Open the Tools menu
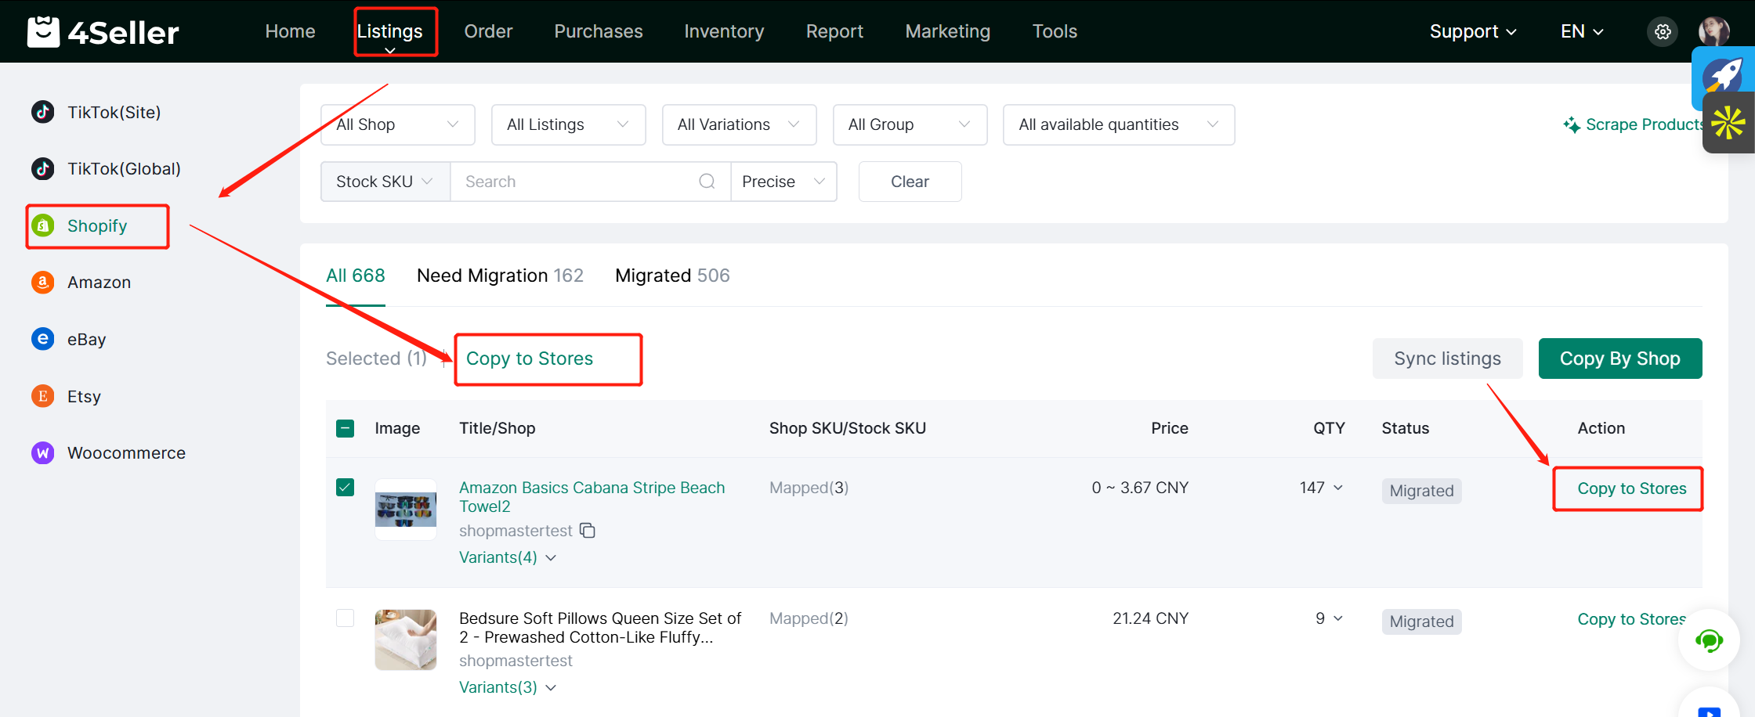The width and height of the screenshot is (1755, 717). tap(1055, 31)
